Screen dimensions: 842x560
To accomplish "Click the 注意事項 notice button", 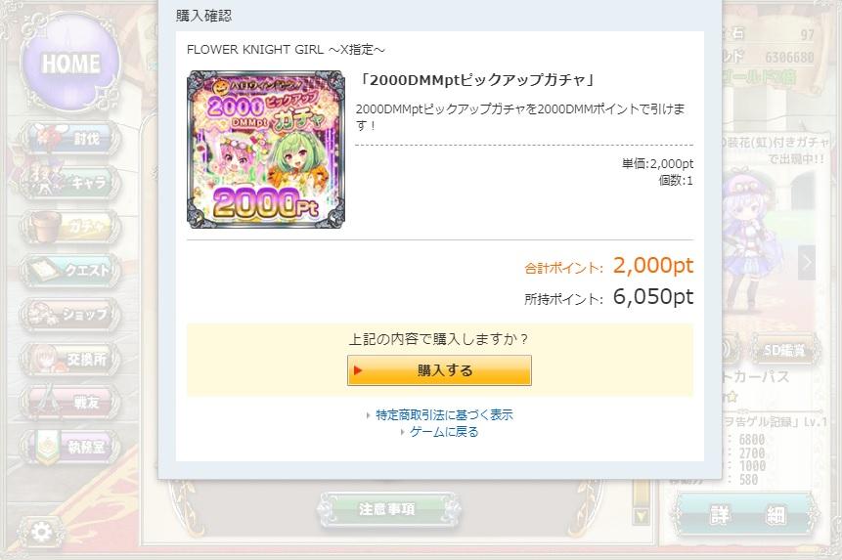I will pos(387,509).
